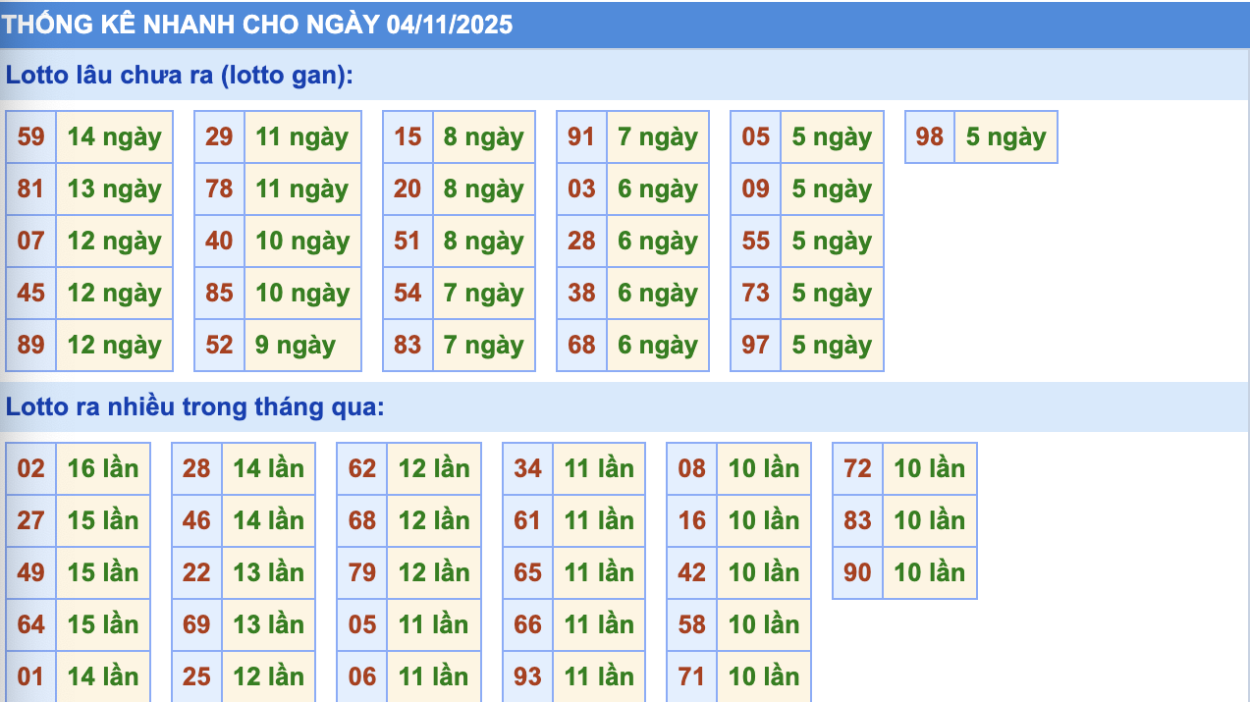1250x702 pixels.
Task: Select lotto number 90
Action: click(857, 572)
